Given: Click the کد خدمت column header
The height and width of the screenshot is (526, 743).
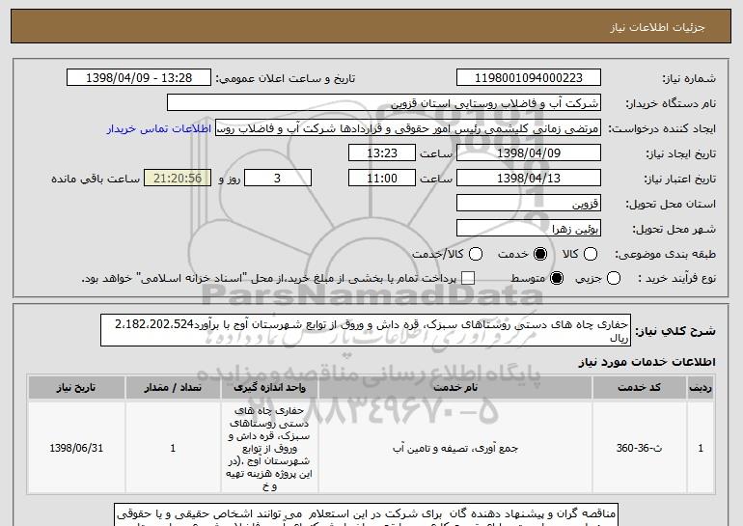Looking at the screenshot, I should 639,388.
